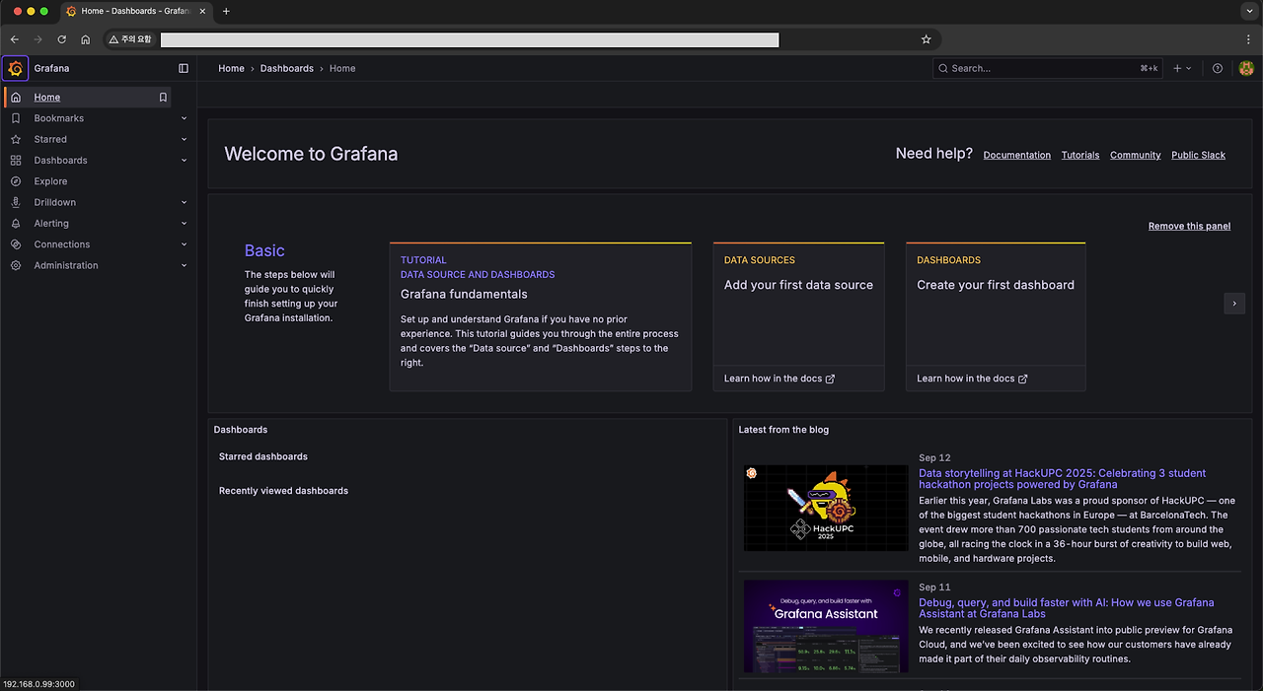Click the Bookmarks sidebar icon
Viewport: 1263px width, 691px height.
click(x=16, y=118)
